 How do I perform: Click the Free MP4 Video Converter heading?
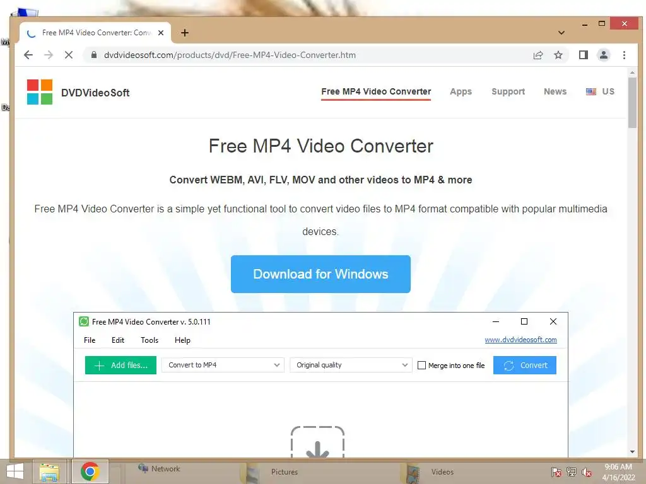(x=321, y=146)
